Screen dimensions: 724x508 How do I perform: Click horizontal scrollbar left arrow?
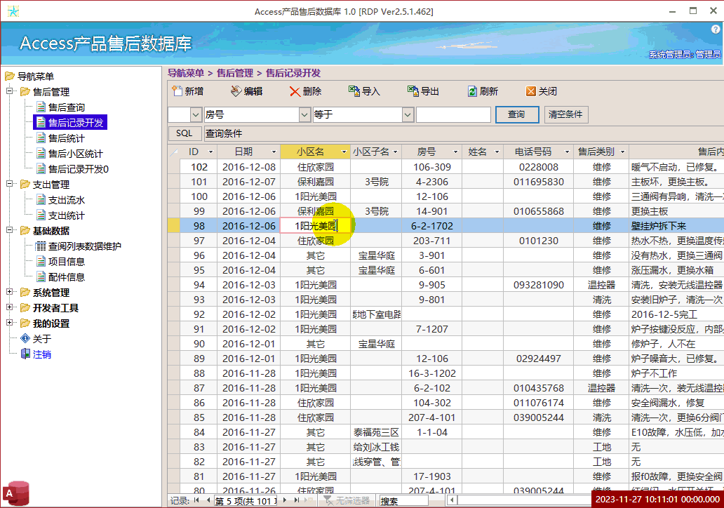coord(452,500)
